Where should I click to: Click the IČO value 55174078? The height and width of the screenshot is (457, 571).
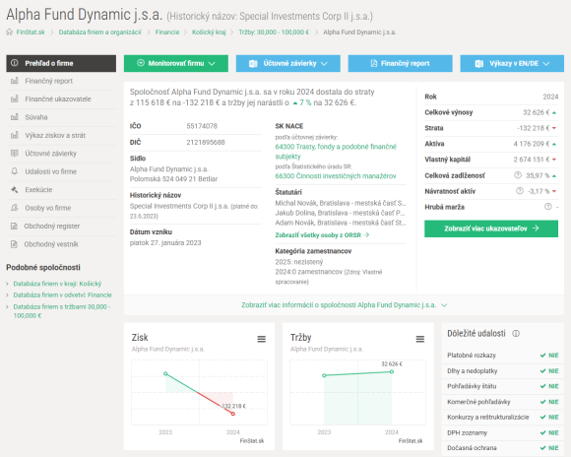click(x=202, y=126)
